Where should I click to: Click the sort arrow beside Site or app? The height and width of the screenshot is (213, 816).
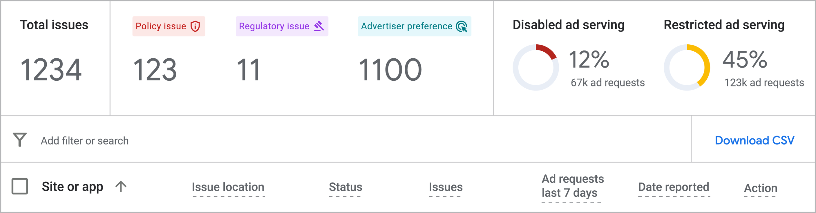[x=121, y=187]
